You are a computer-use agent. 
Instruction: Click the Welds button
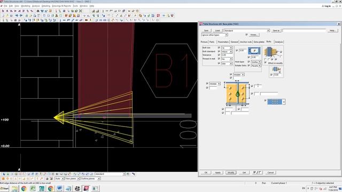point(254,35)
